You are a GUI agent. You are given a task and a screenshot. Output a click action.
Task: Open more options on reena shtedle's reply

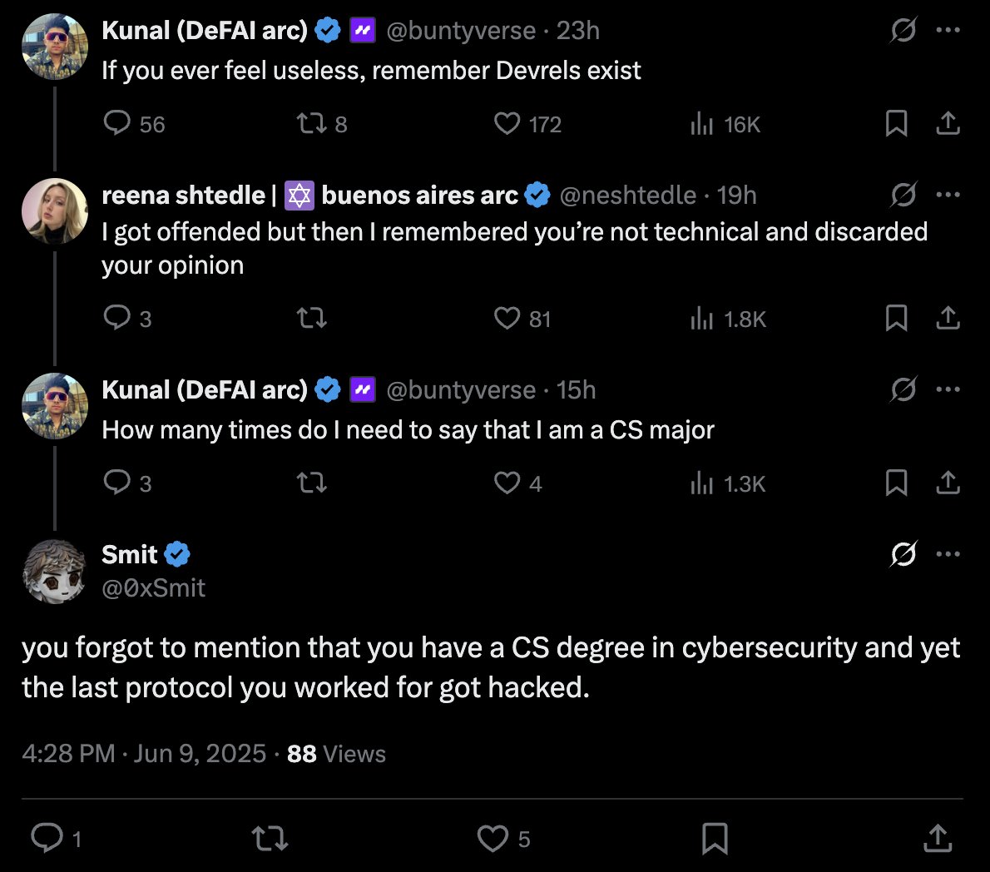pyautogui.click(x=948, y=195)
